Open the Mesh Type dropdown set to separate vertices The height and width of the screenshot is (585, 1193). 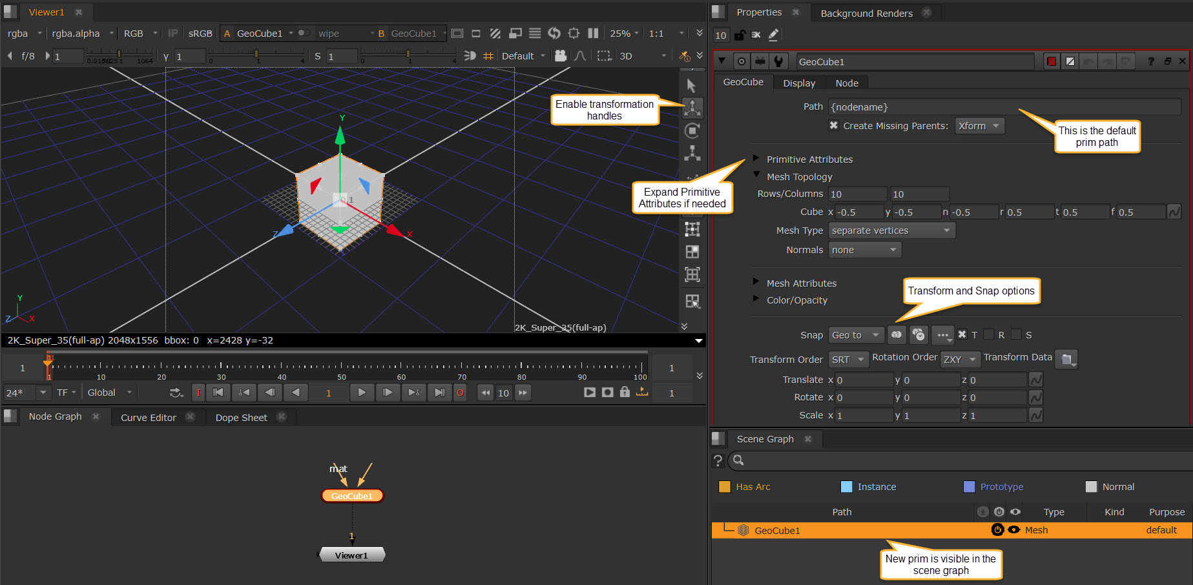point(891,230)
